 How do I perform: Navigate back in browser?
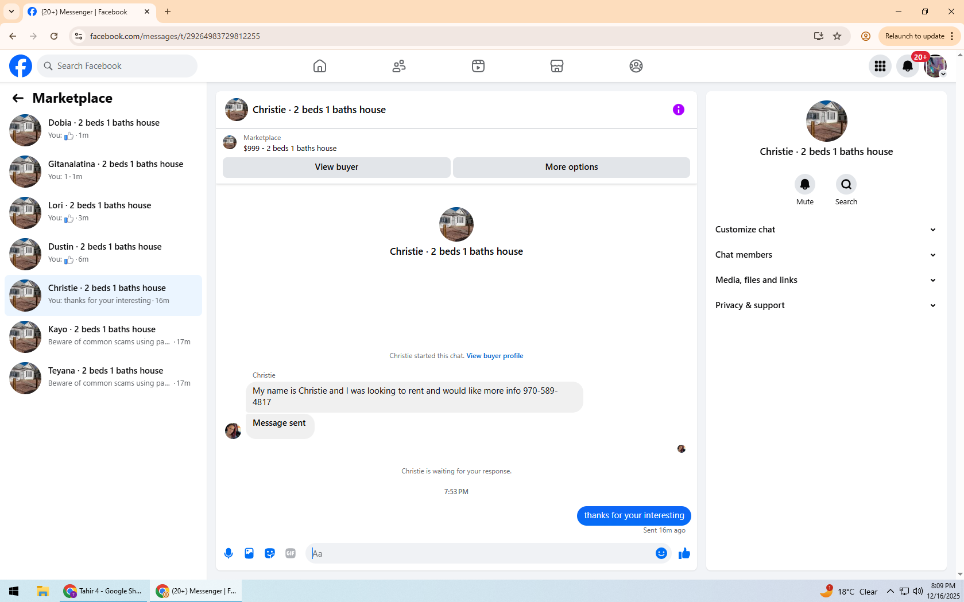coord(13,36)
